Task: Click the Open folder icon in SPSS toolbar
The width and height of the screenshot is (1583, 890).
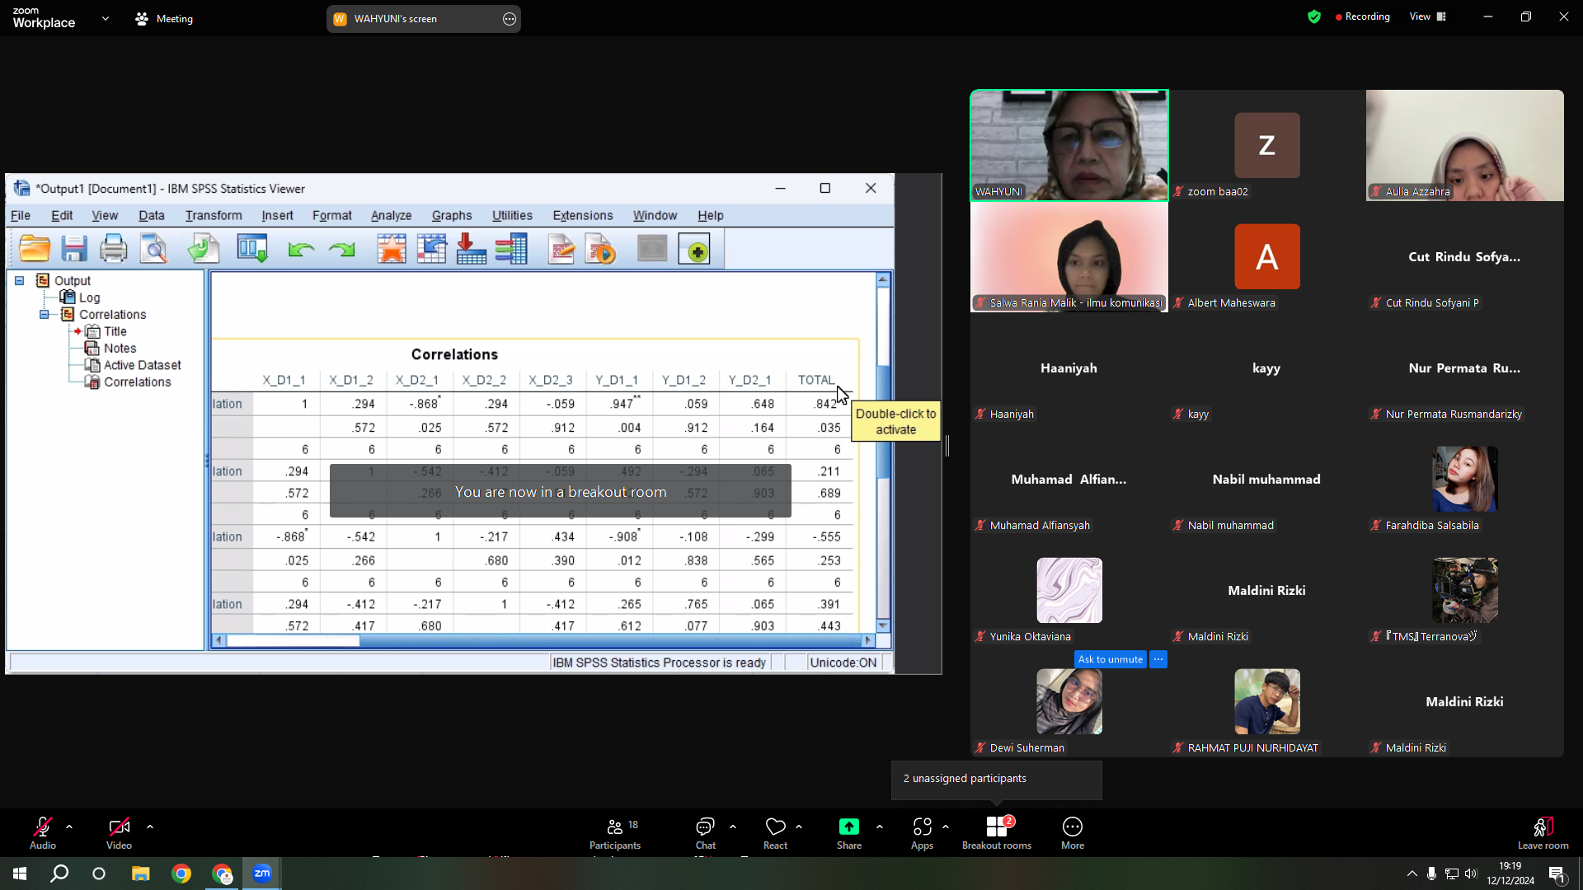Action: [35, 249]
